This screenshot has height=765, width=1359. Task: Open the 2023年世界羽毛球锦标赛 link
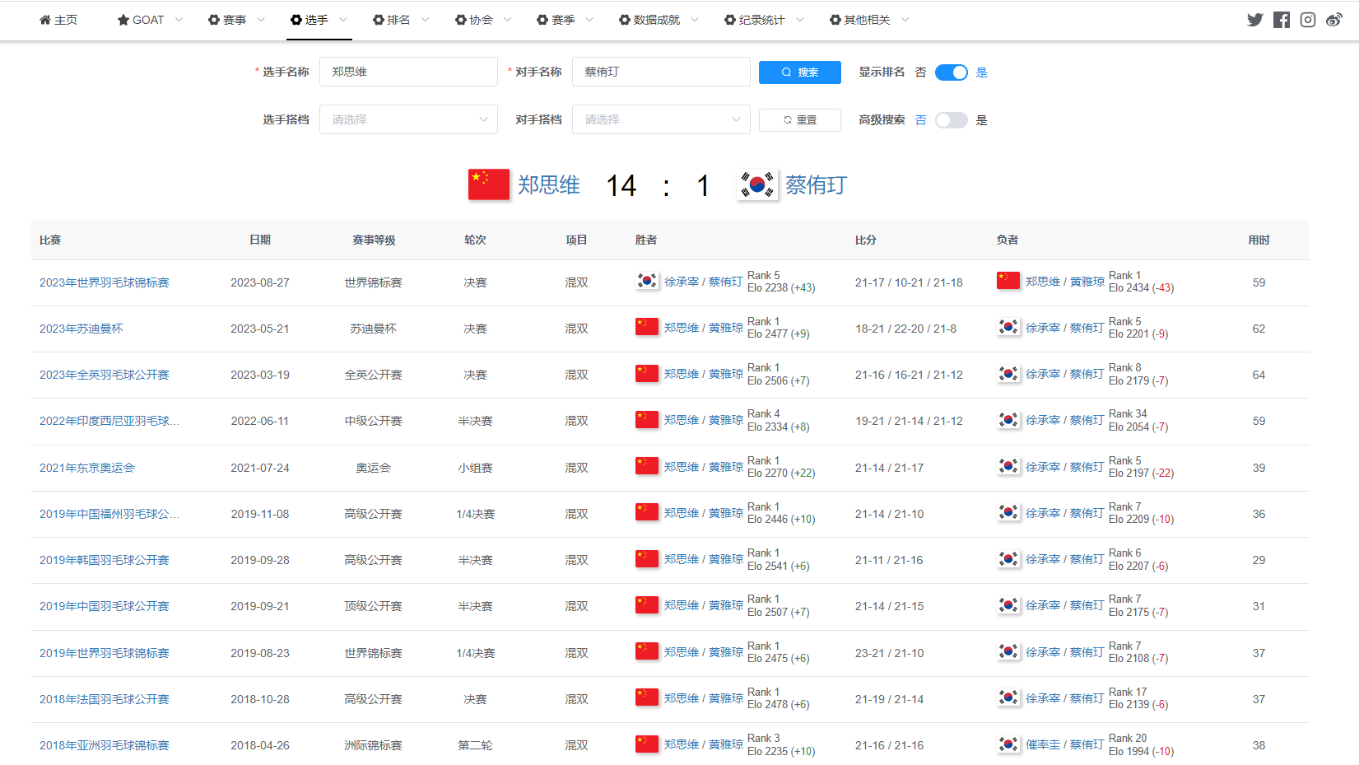tap(105, 282)
